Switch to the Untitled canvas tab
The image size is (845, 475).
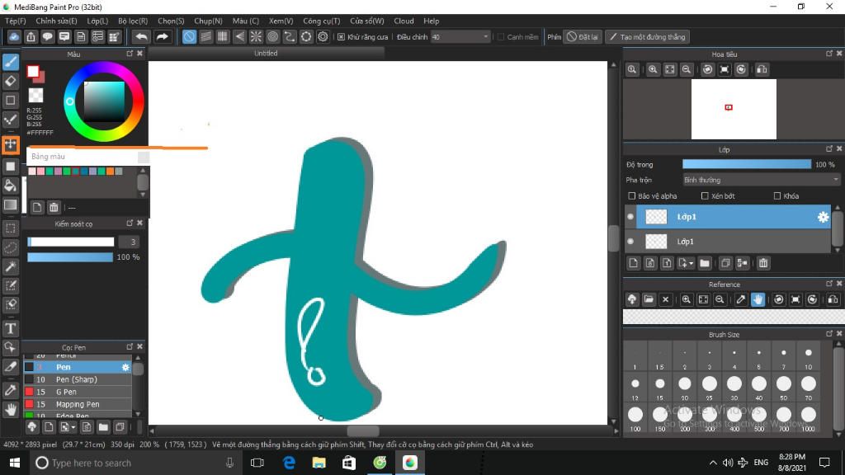tap(266, 54)
